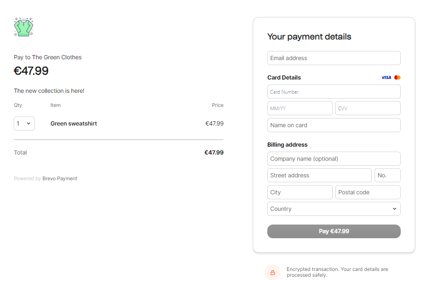This screenshot has width=431, height=290.
Task: Click into the Card Number field
Action: click(334, 92)
